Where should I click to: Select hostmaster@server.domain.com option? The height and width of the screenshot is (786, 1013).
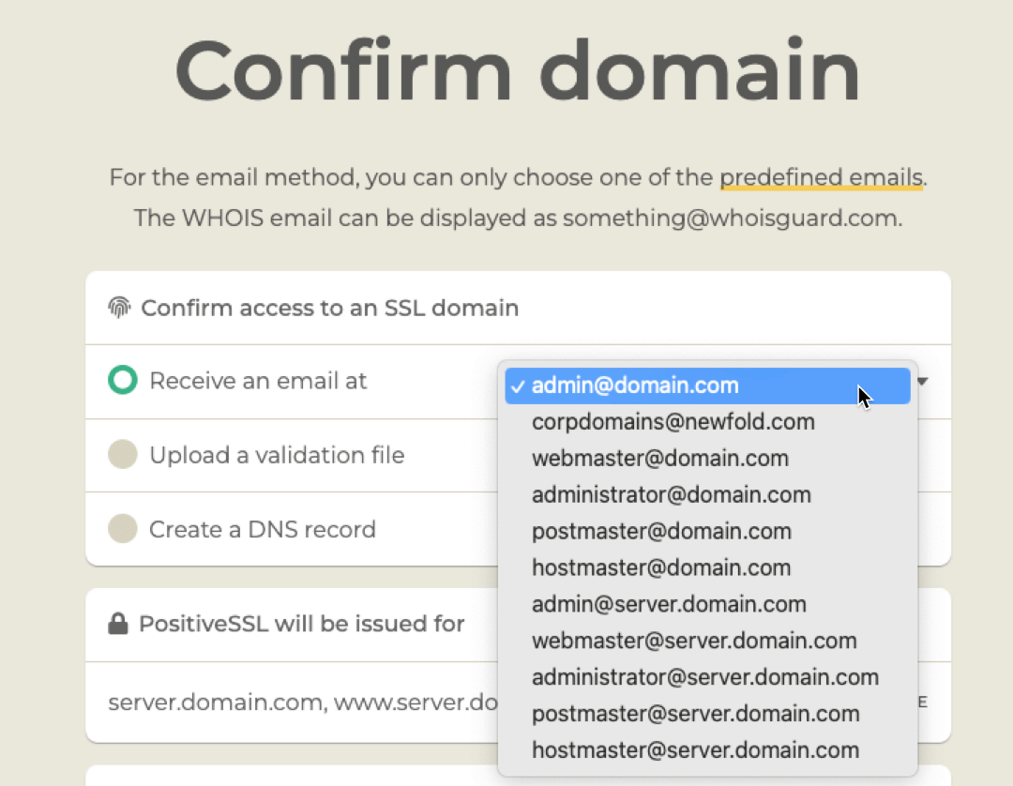click(707, 750)
